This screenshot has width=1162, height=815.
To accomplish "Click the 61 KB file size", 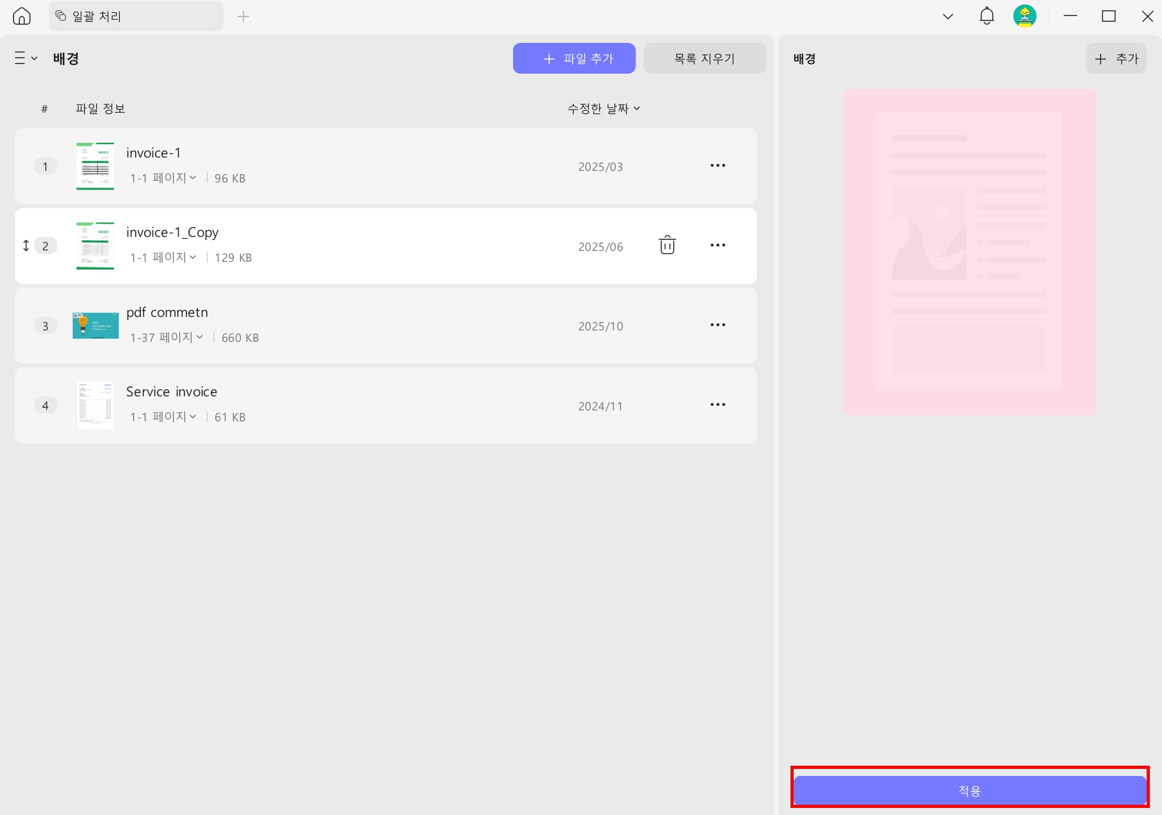I will (230, 417).
